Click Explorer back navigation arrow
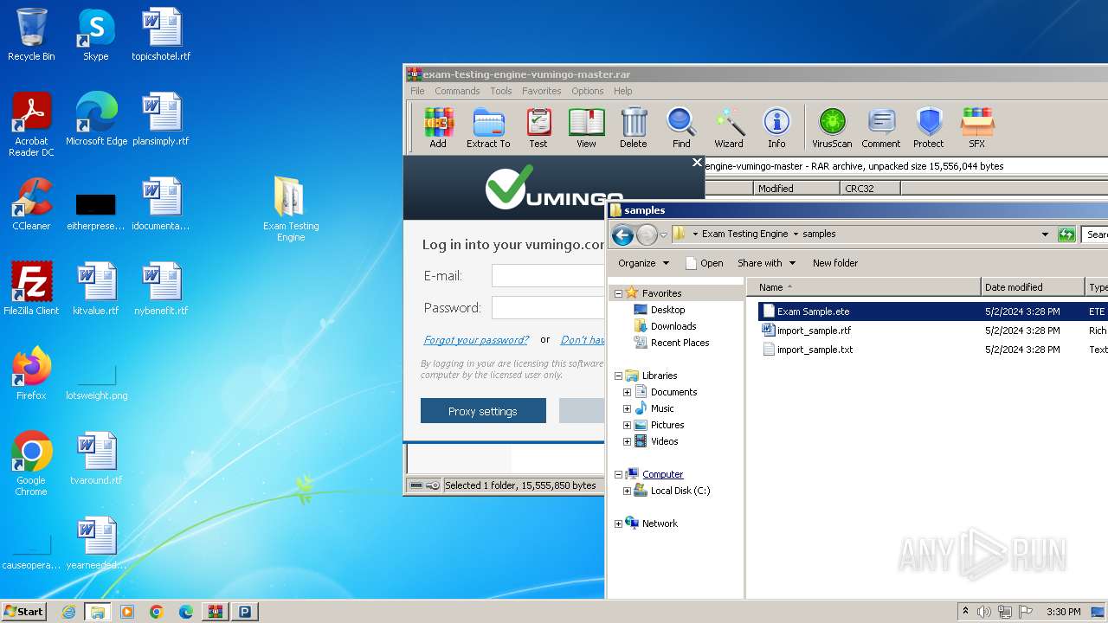The image size is (1108, 623). pos(622,234)
